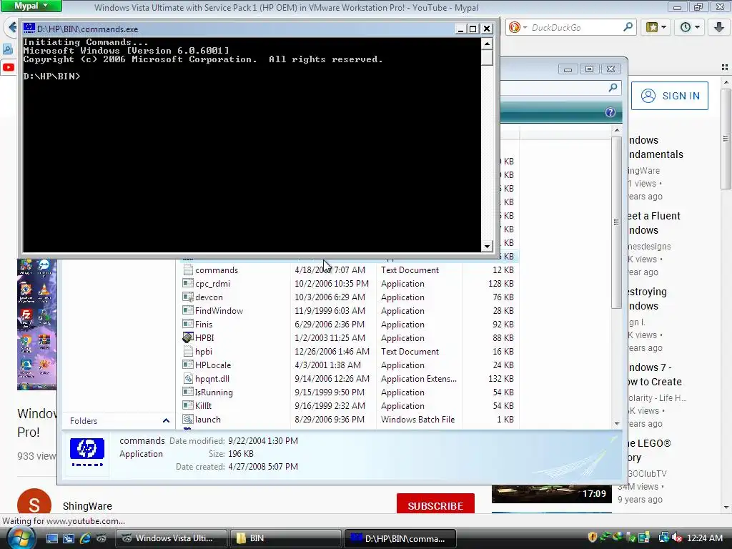Click the FindWindow application icon

(188, 310)
